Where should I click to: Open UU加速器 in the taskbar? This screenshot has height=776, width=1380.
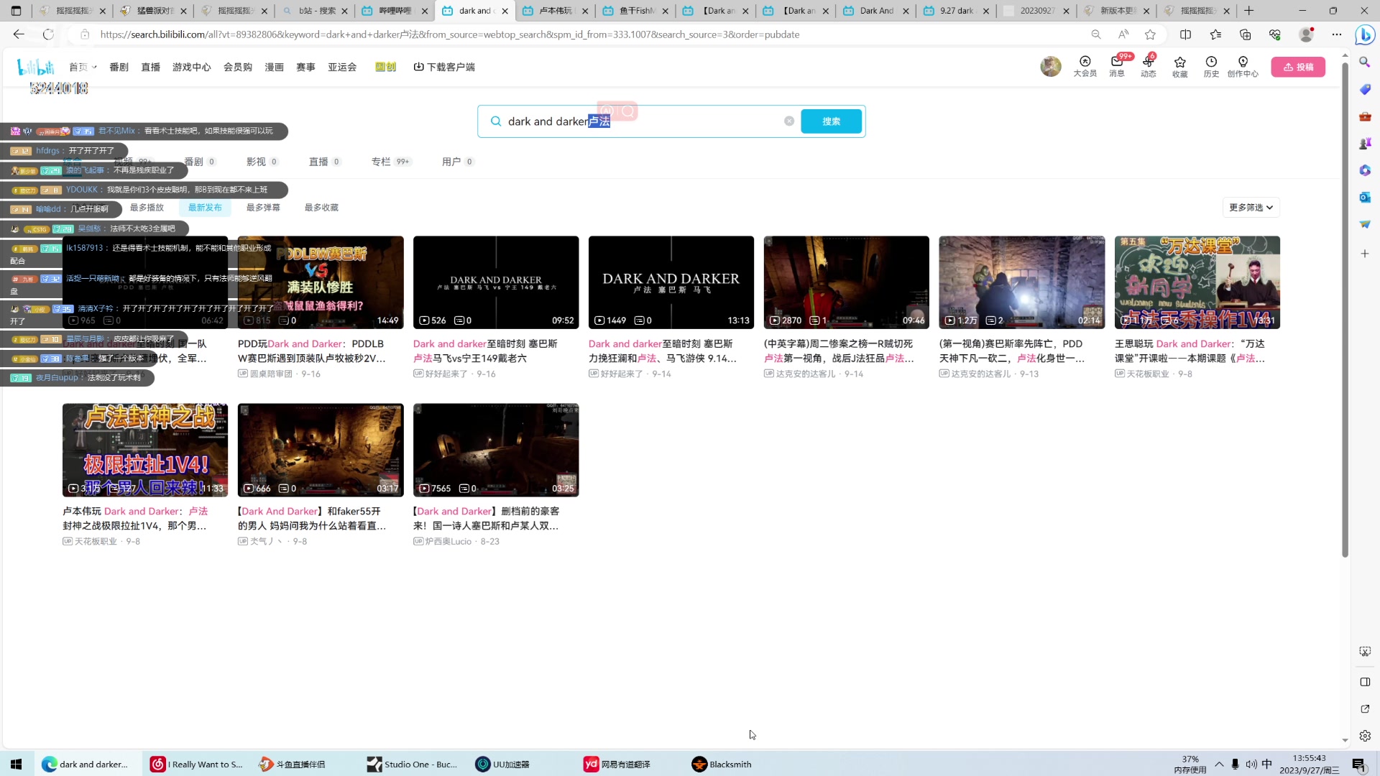(x=502, y=764)
